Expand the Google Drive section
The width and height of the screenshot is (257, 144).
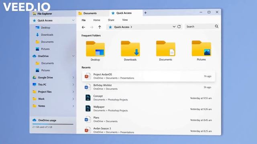click(x=73, y=77)
